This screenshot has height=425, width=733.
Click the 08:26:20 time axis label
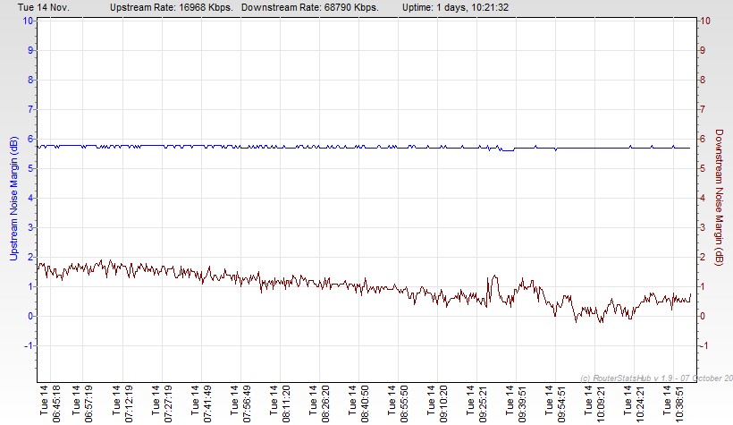(x=332, y=403)
